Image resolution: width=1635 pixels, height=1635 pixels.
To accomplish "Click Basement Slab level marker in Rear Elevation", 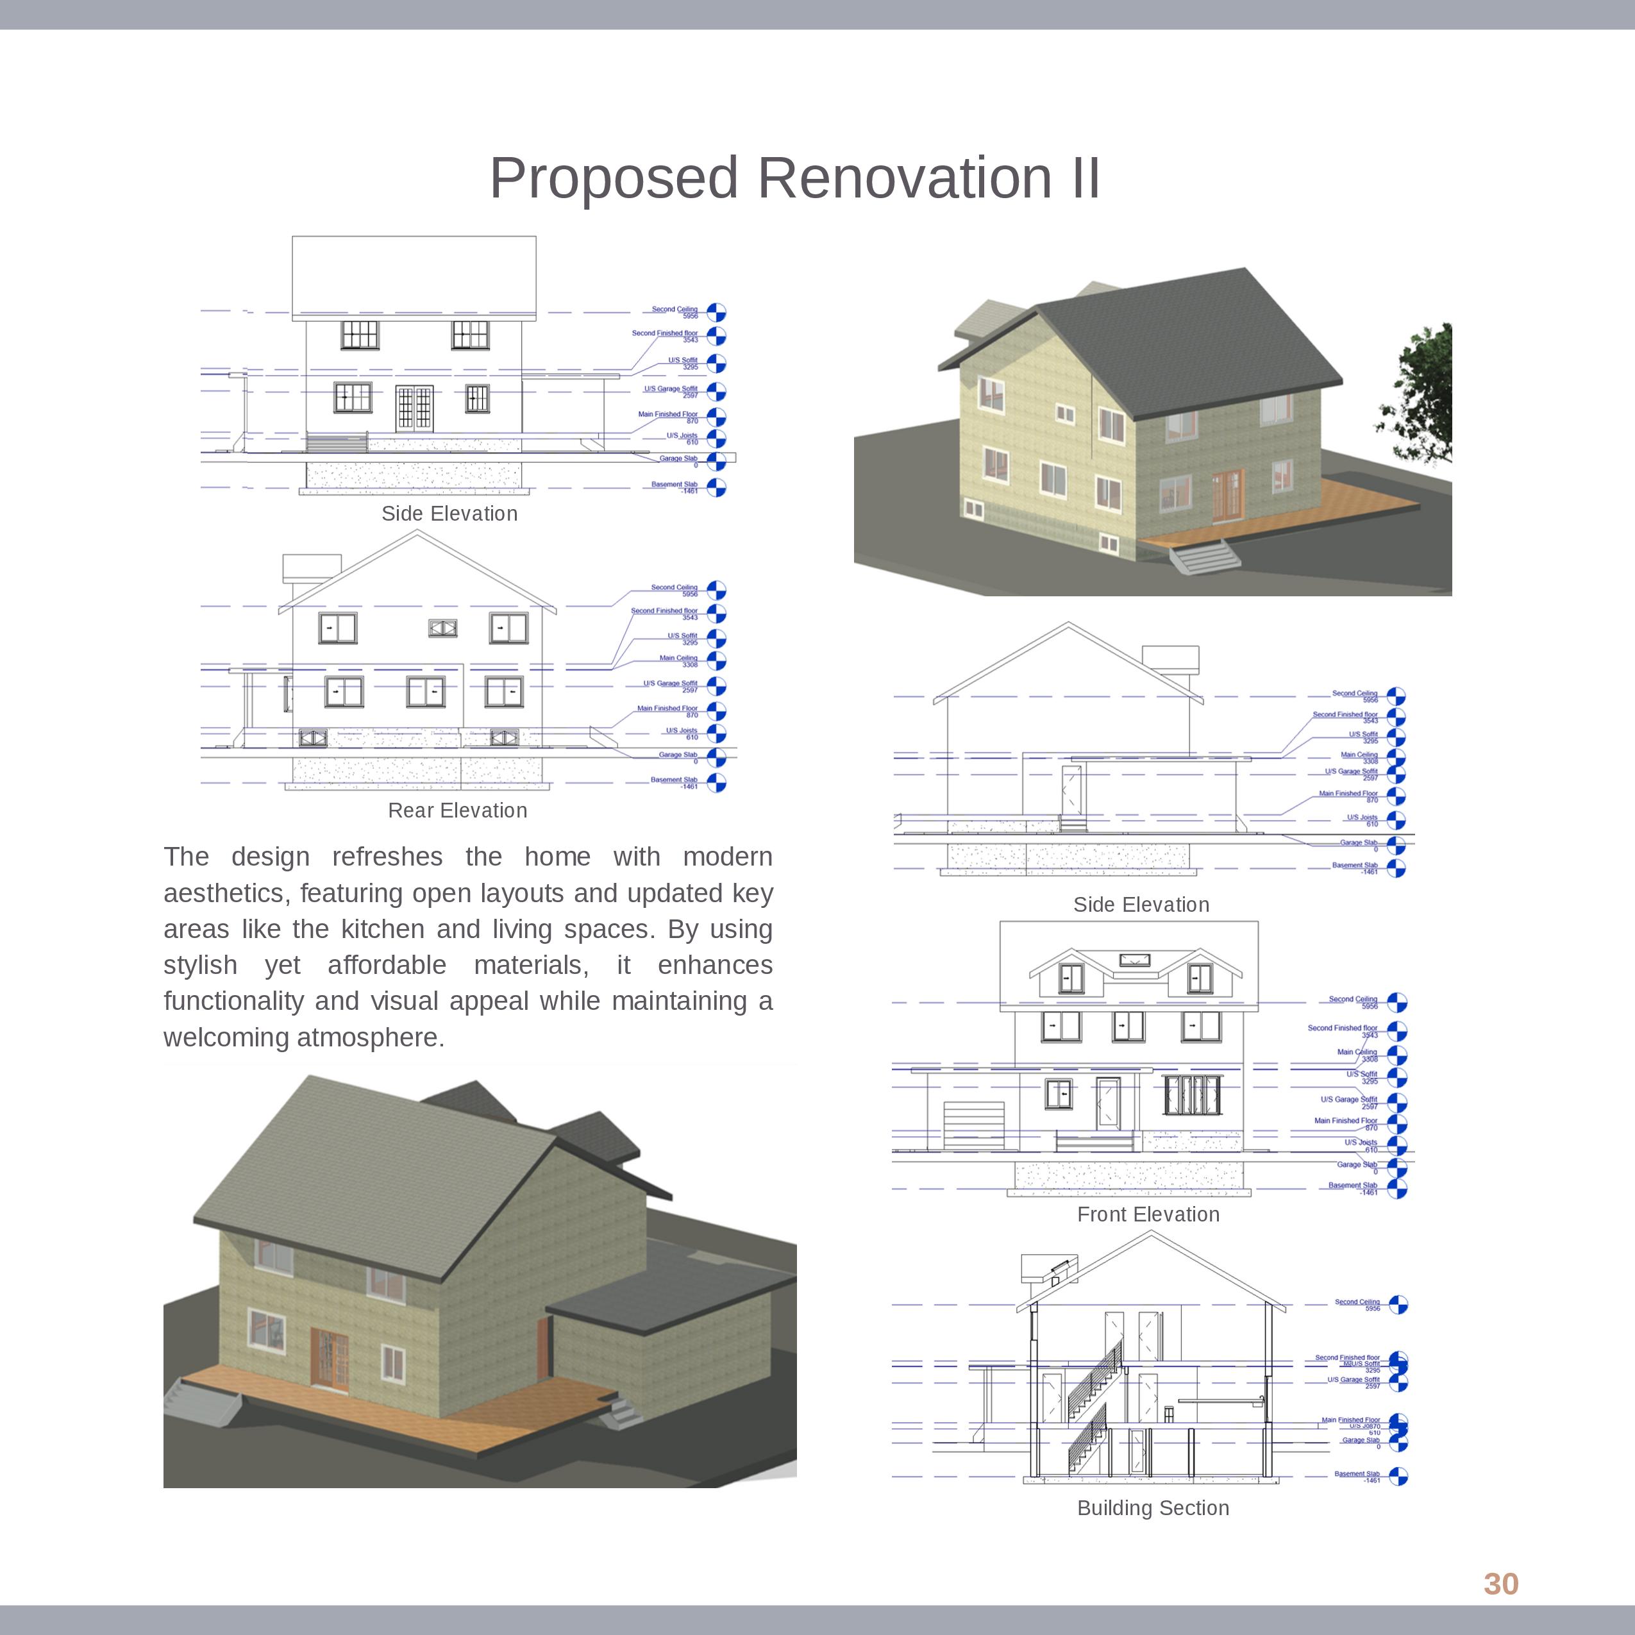I will tap(716, 783).
